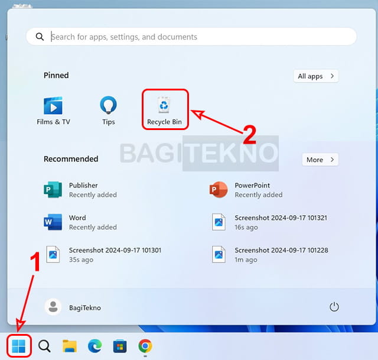Open Screenshot 2024-09-17 101321 file

(x=269, y=222)
